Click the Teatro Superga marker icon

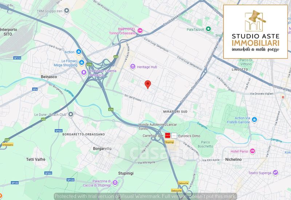tap(276, 172)
